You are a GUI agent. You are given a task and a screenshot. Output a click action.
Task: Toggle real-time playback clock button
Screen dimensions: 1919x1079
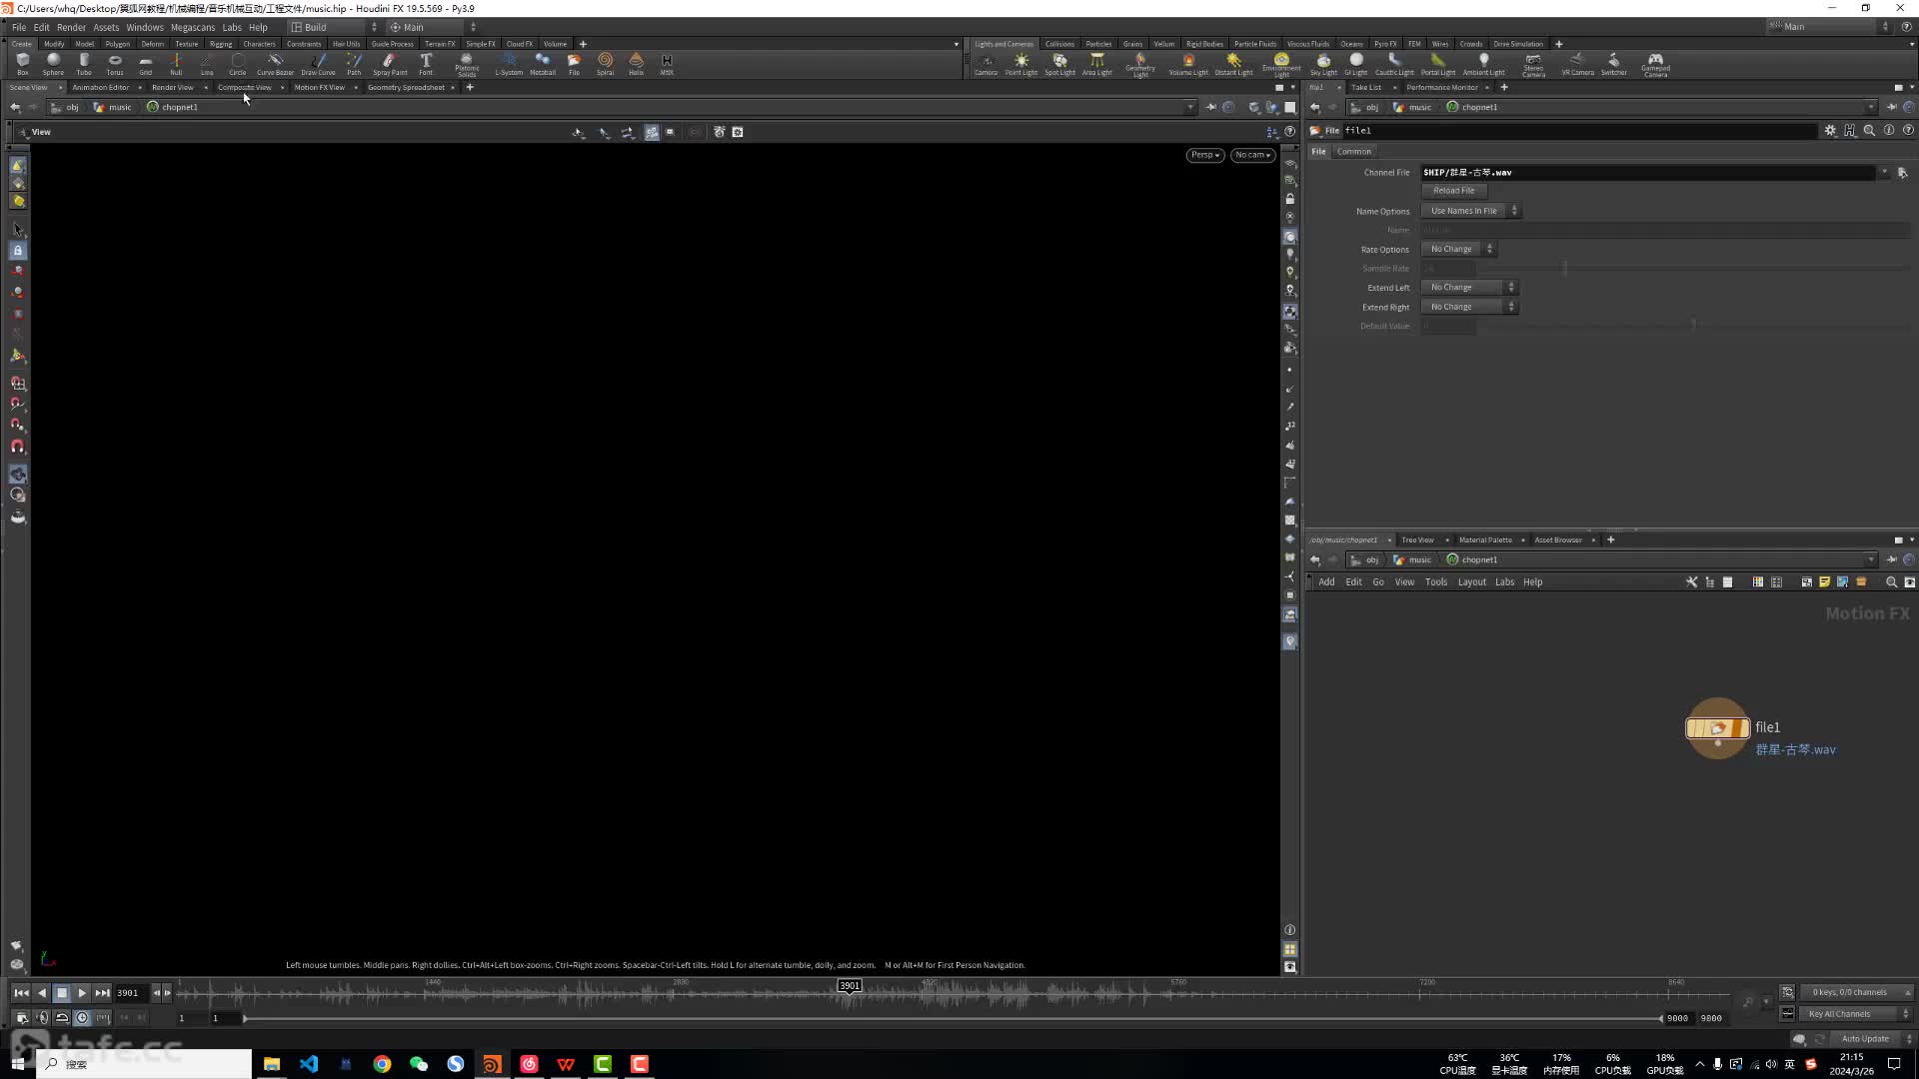(82, 1018)
